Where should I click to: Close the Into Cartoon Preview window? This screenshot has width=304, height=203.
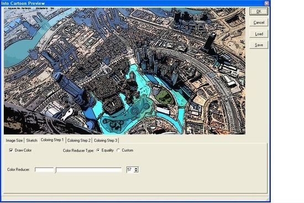pos(267,3)
